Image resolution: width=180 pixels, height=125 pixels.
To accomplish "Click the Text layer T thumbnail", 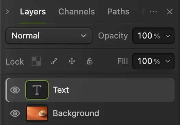I will 37,90.
